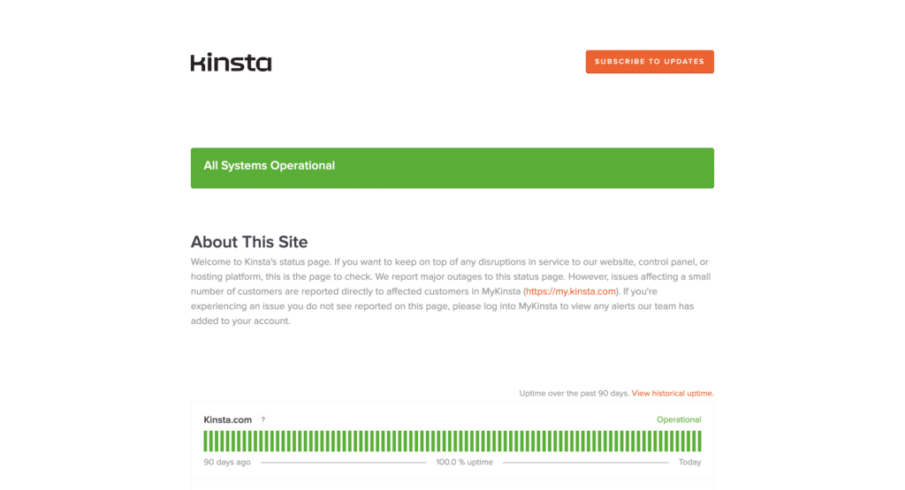Click the green Operational status label
This screenshot has width=905, height=490.
pyautogui.click(x=678, y=420)
